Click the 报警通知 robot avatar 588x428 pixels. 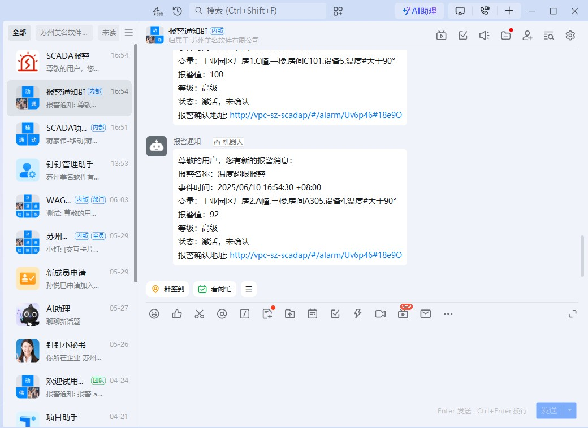pos(157,146)
